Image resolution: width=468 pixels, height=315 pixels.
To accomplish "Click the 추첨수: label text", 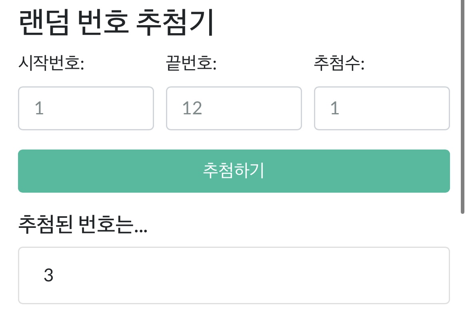I will click(339, 64).
